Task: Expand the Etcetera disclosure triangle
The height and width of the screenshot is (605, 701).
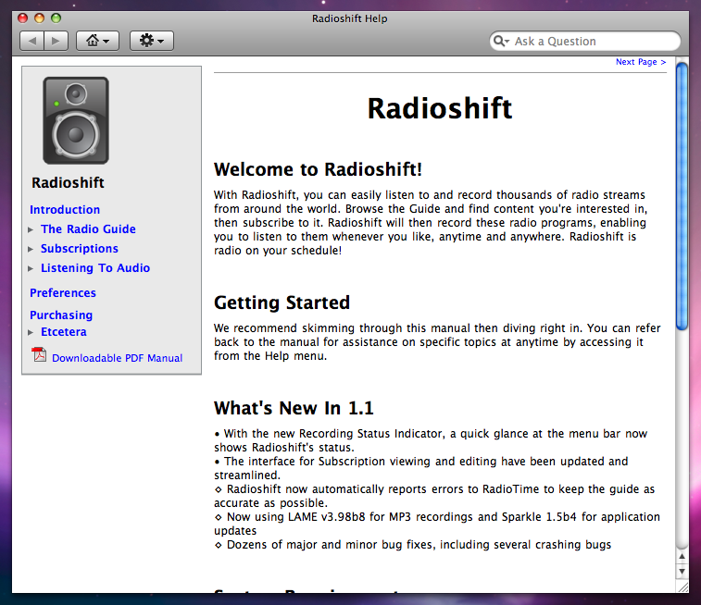Action: point(31,332)
